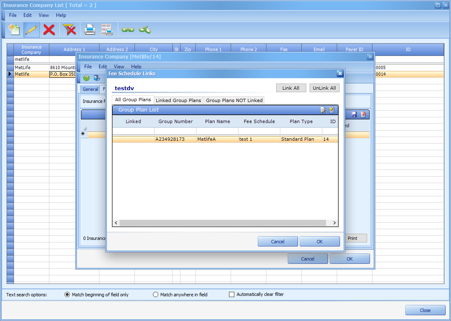The image size is (451, 321).
Task: Click OK in Fee Schedule Links dialog
Action: point(319,242)
